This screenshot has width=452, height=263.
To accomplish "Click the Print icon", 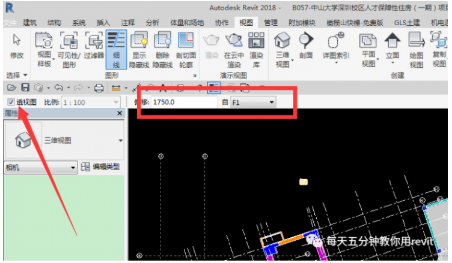I will pos(99,87).
